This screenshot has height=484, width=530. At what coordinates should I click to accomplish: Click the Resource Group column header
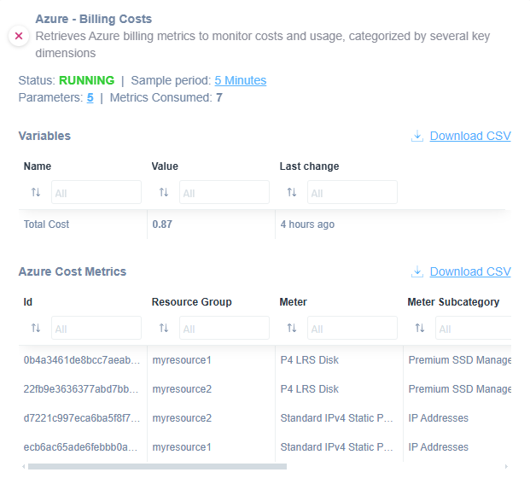coord(192,302)
